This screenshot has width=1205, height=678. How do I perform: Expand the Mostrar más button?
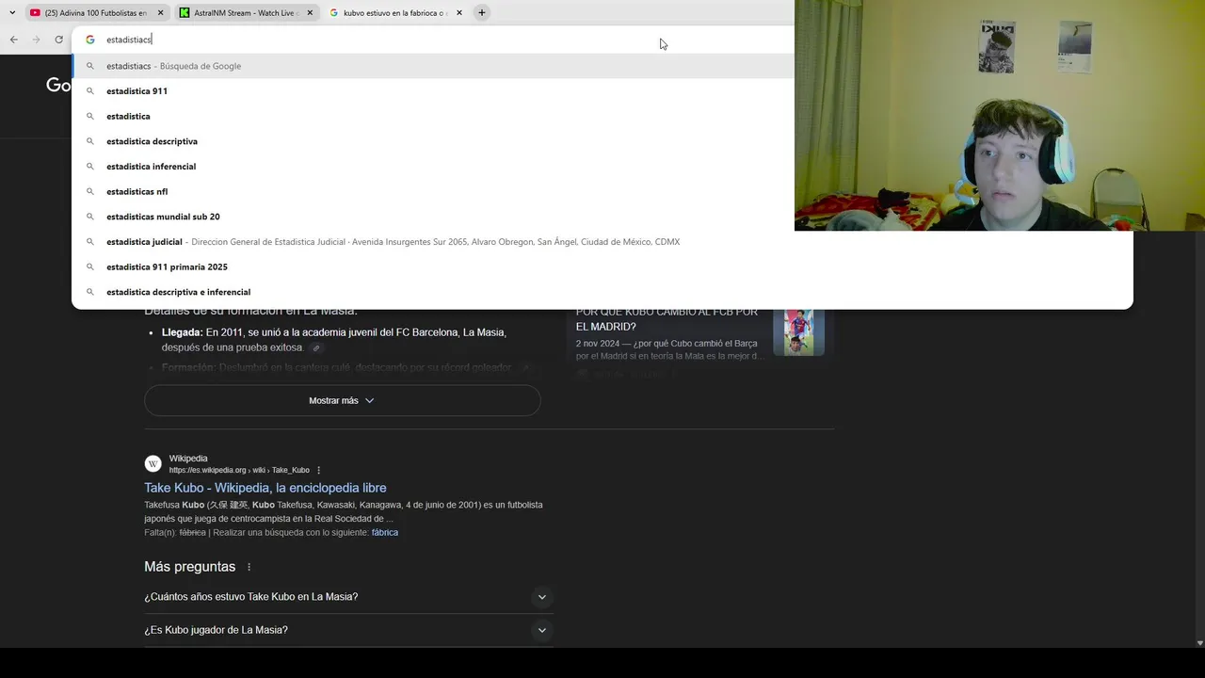[343, 400]
